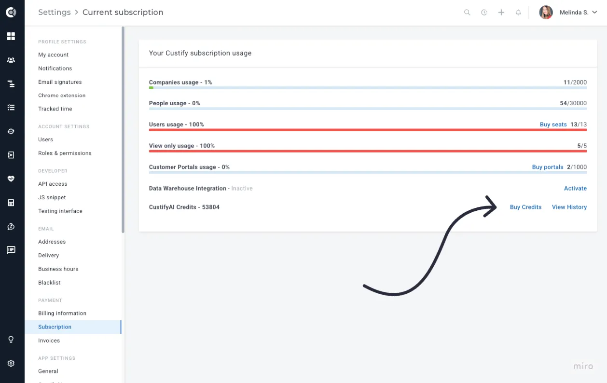Open Billing information
This screenshot has width=607, height=383.
pos(62,314)
